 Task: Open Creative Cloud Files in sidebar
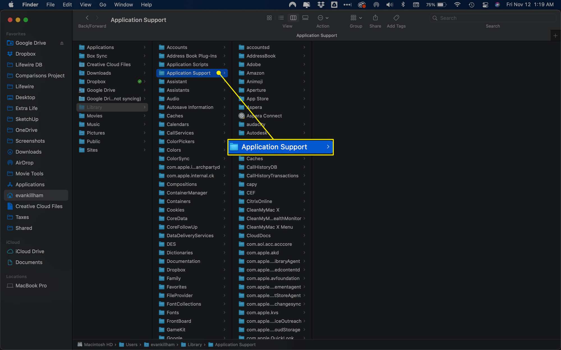(x=39, y=206)
